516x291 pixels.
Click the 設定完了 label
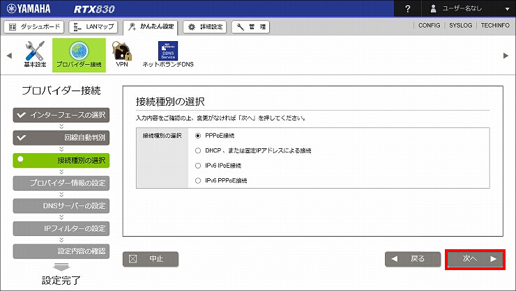61,281
